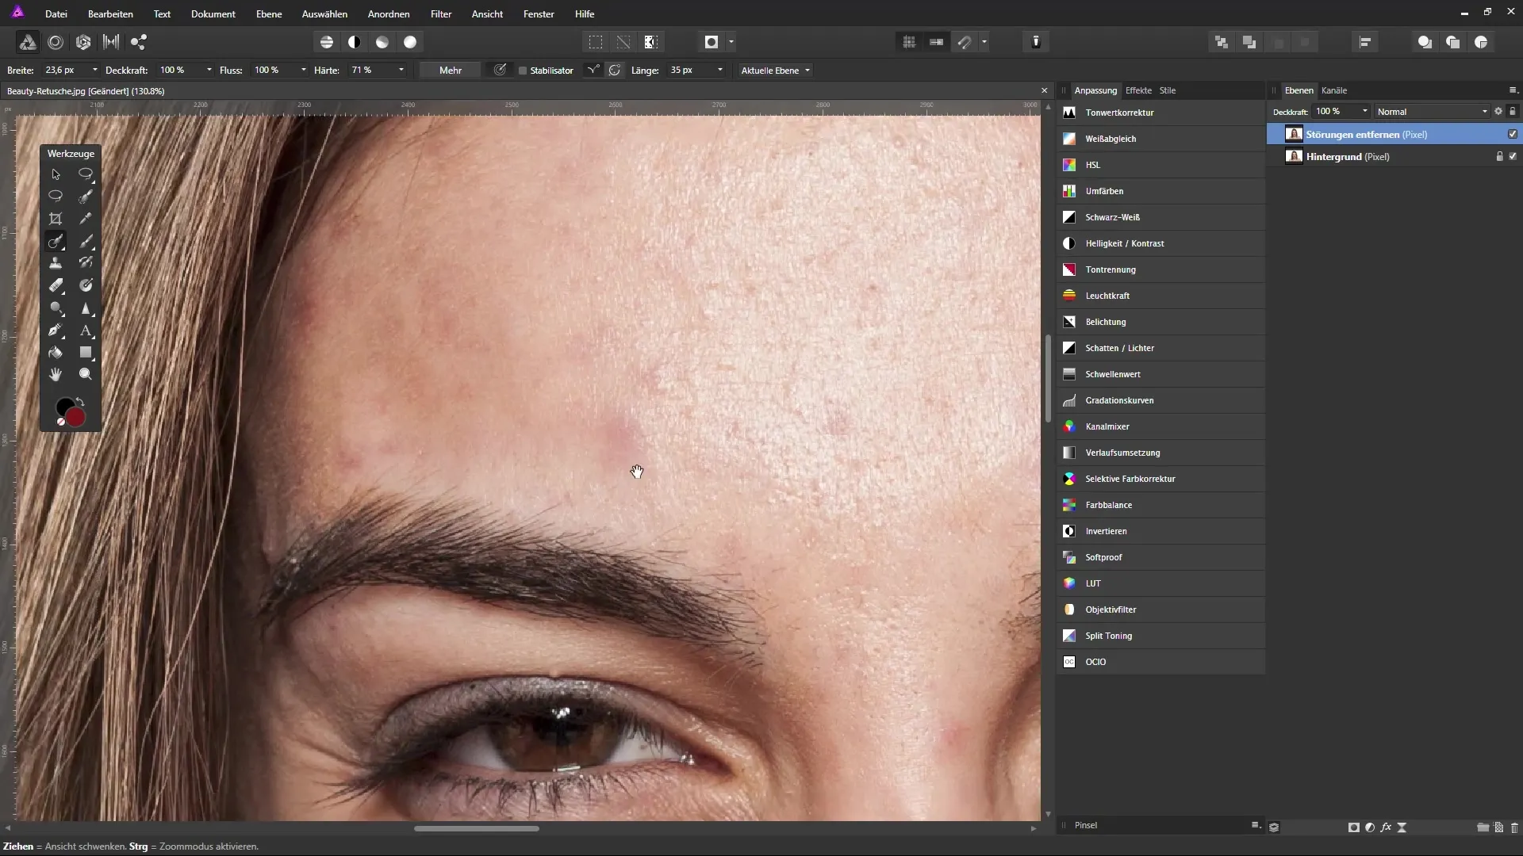Open the Härte hardness dropdown

coord(401,70)
